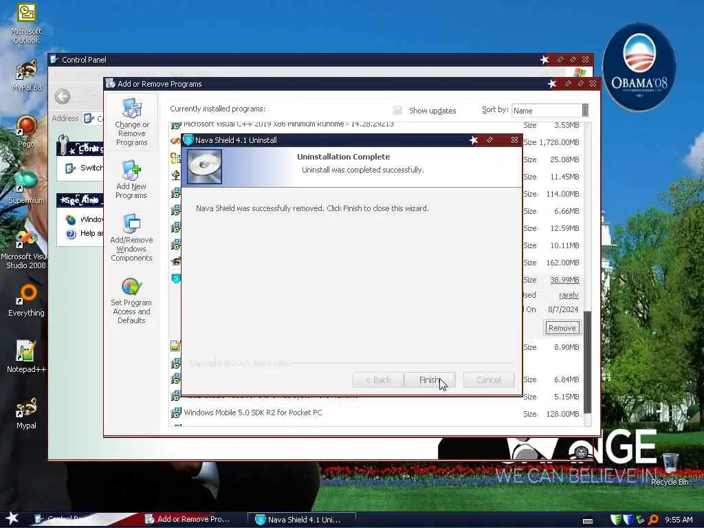
Task: Click the Nava Shield icon in program list
Action: tap(176, 279)
